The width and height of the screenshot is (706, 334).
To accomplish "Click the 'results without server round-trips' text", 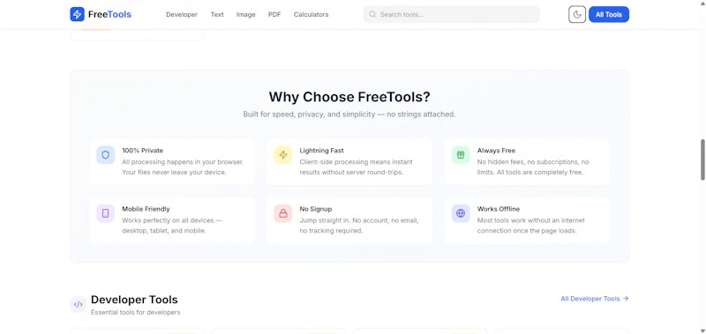I will click(x=351, y=172).
